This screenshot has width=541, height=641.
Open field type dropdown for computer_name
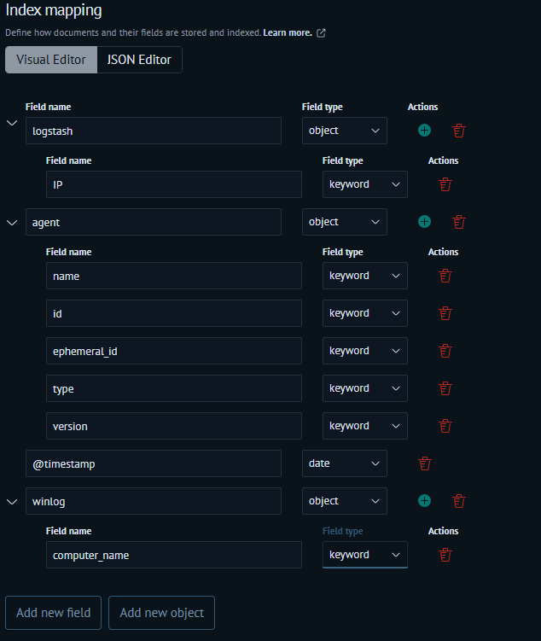coord(365,555)
